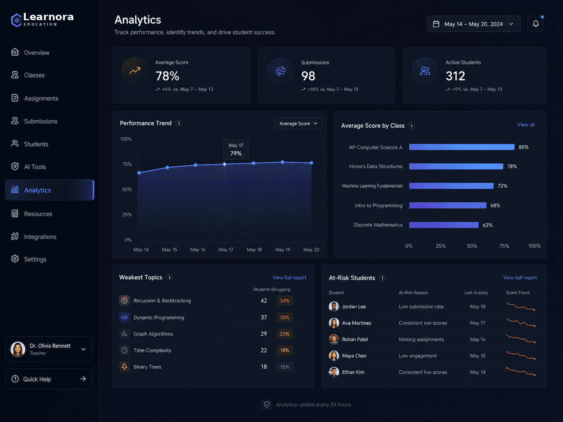Open Weakest Topics full report link

(x=289, y=277)
